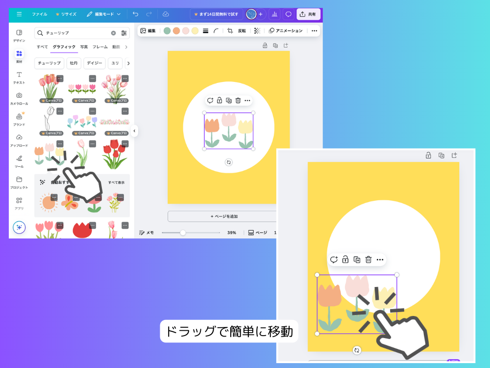Click the undo arrow in top bar
Image resolution: width=490 pixels, height=368 pixels.
(135, 14)
